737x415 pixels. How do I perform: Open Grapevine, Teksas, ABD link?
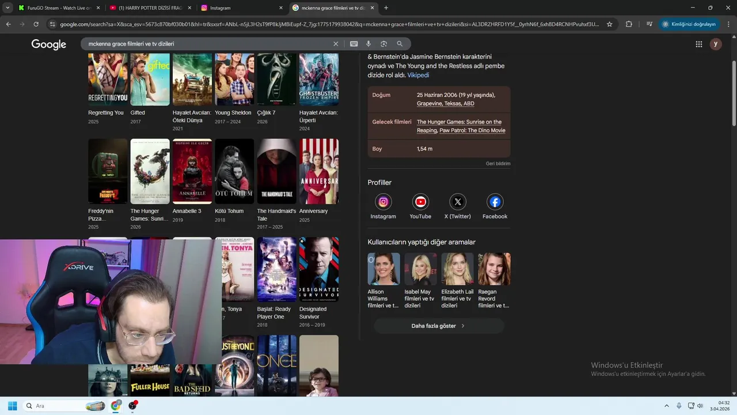click(446, 104)
